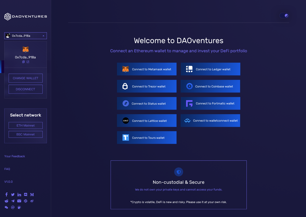Open the CoinGecko icon link
Viewport: 306px width, 217px height.
(x=19, y=207)
